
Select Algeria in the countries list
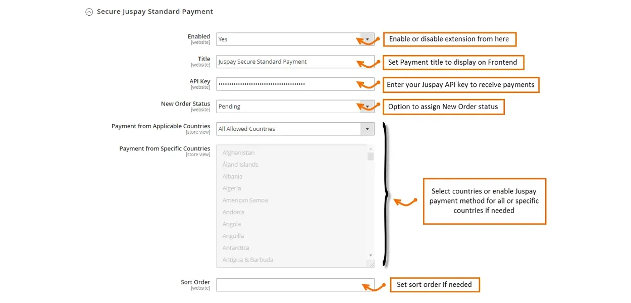point(232,188)
